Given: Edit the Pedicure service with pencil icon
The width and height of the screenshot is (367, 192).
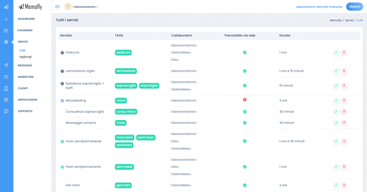Looking at the screenshot, I should (336, 52).
